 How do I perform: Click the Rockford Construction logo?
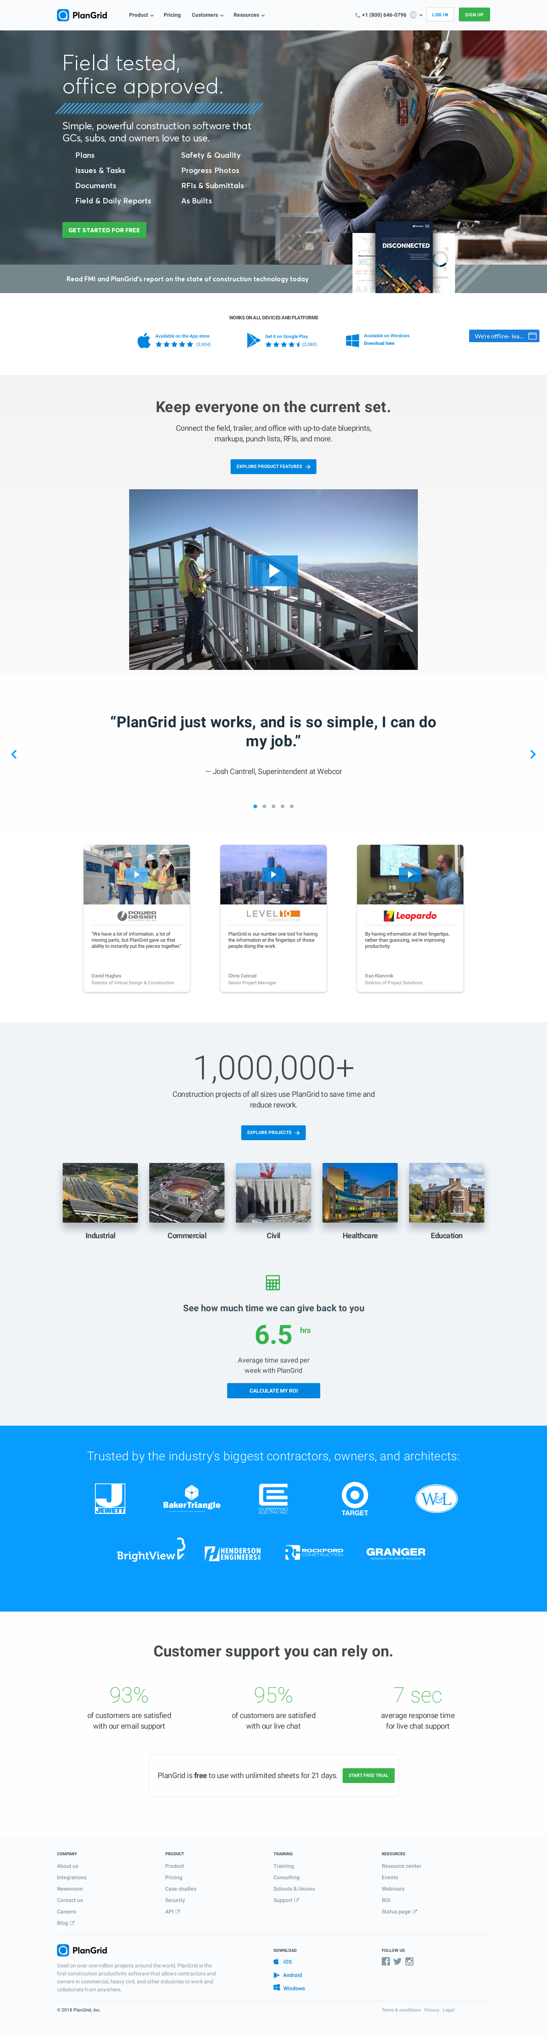pyautogui.click(x=314, y=1552)
